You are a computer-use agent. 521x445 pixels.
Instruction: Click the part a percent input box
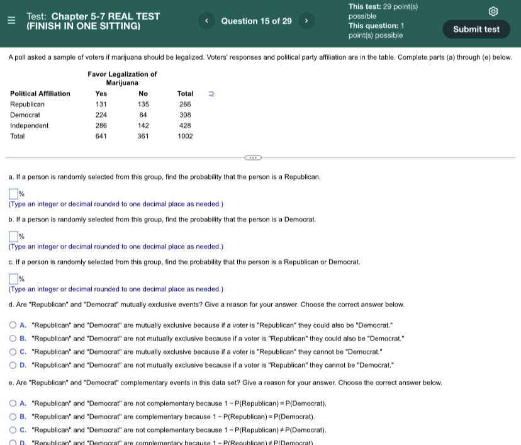[13, 194]
